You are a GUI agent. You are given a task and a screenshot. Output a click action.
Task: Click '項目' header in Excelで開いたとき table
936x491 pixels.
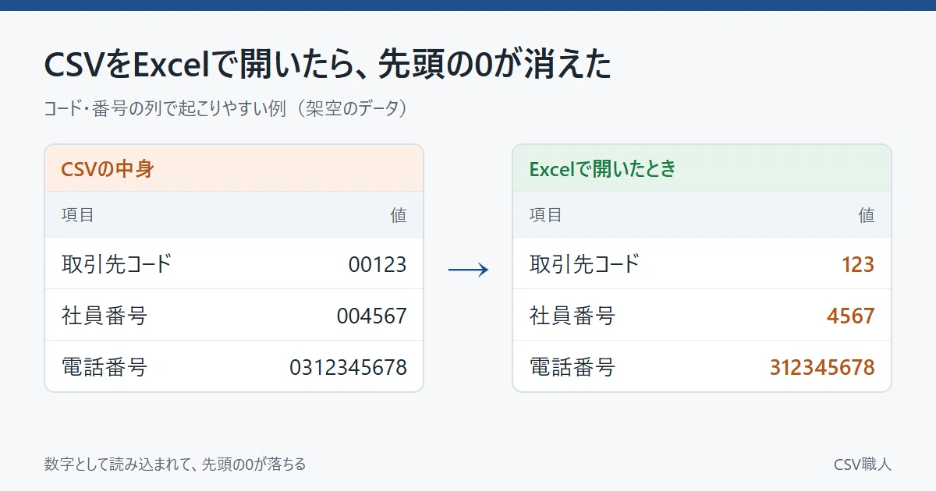[x=546, y=215]
